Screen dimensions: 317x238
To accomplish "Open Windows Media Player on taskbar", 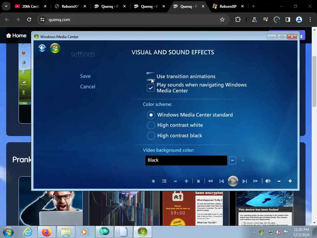I will pos(85,232).
